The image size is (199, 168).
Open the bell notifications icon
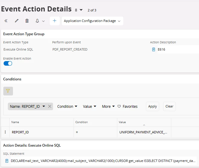[x=38, y=21]
